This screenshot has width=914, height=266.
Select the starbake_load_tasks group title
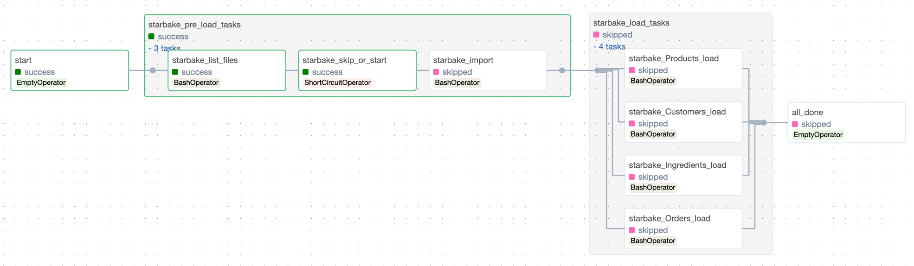(x=631, y=23)
